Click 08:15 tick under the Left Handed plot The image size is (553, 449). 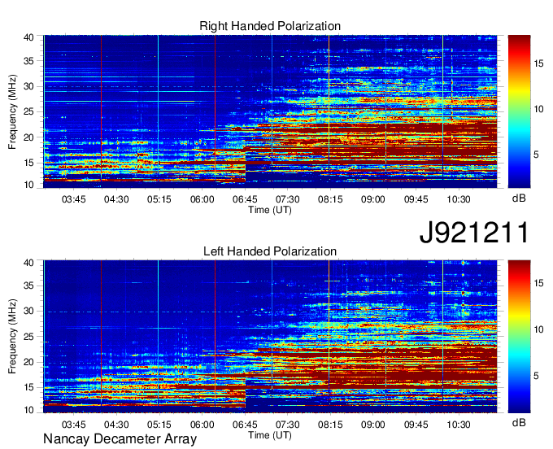[330, 425]
